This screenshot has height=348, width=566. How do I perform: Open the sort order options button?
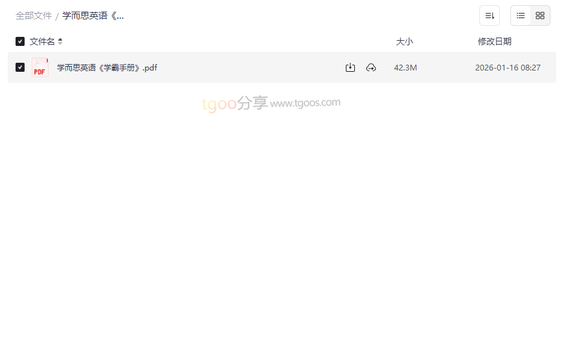490,16
